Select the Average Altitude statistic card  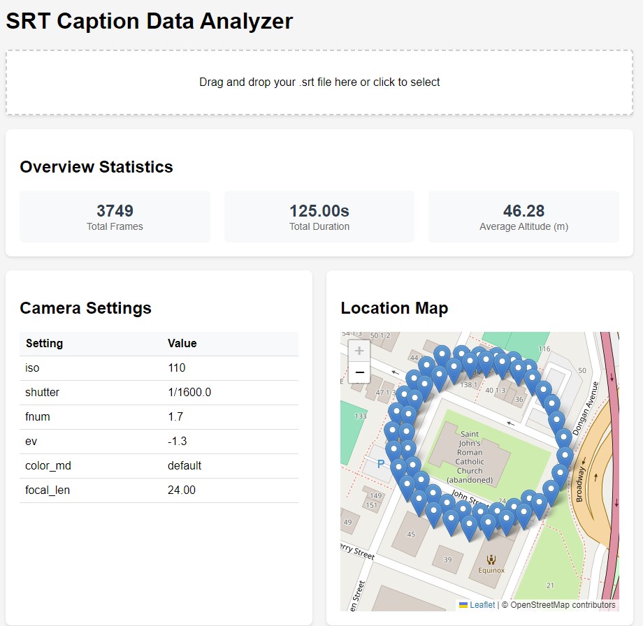pyautogui.click(x=523, y=217)
